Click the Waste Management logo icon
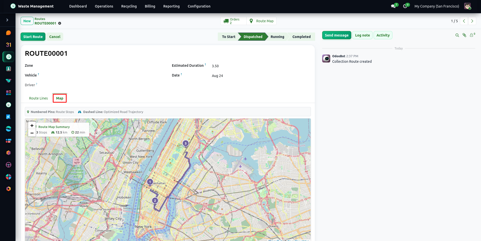Screen dimensions: 481x241 (13, 6)
